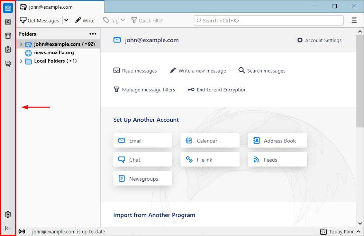Open the Folders pane options menu
Screen dimensions: 364x236
point(93,34)
